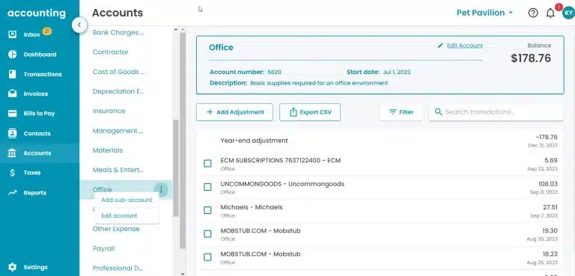Tick the MOBSTUB.COM 18.23 transaction checkbox
This screenshot has height=276, width=575.
(207, 257)
